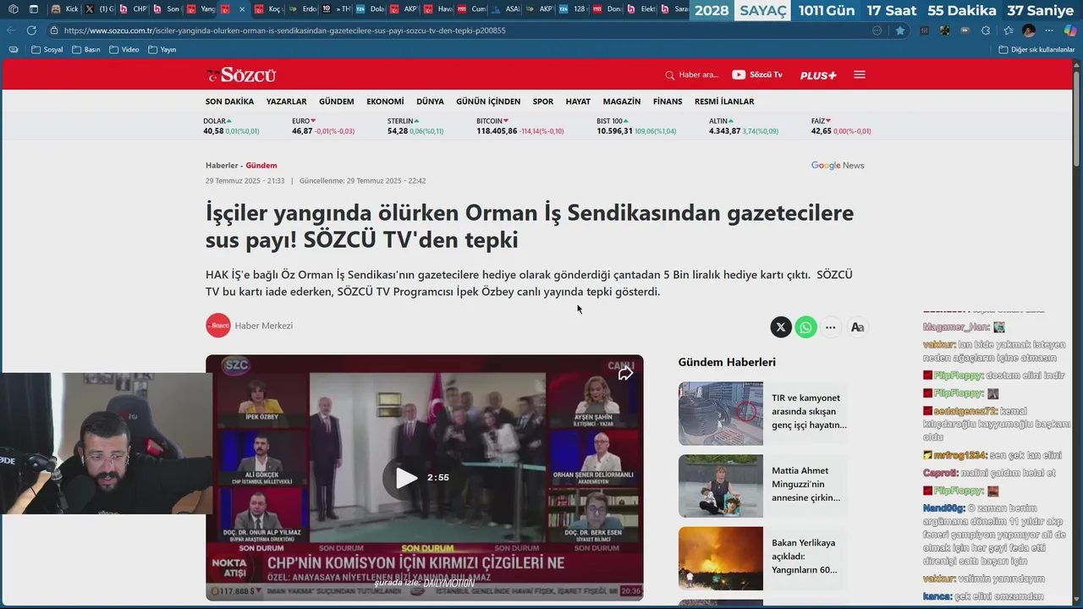Switch to the Kick browser tab
Image resolution: width=1083 pixels, height=609 pixels.
(64, 9)
